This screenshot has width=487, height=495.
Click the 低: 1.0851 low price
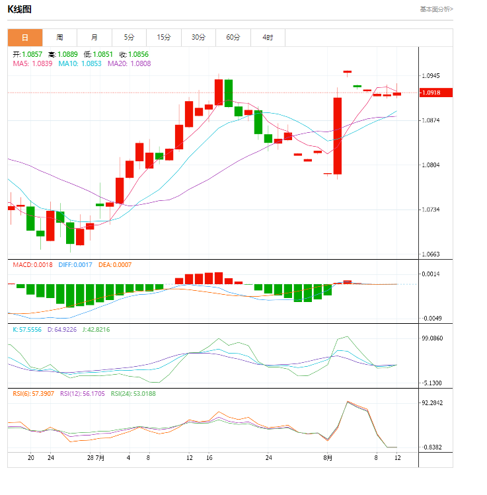point(98,54)
